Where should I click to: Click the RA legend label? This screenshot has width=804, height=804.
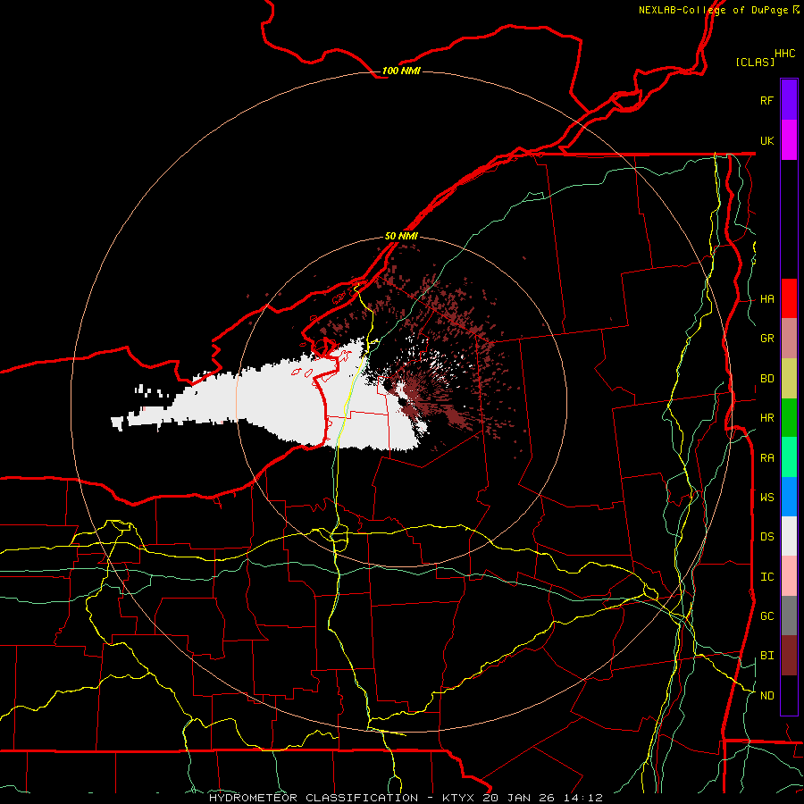pos(766,458)
